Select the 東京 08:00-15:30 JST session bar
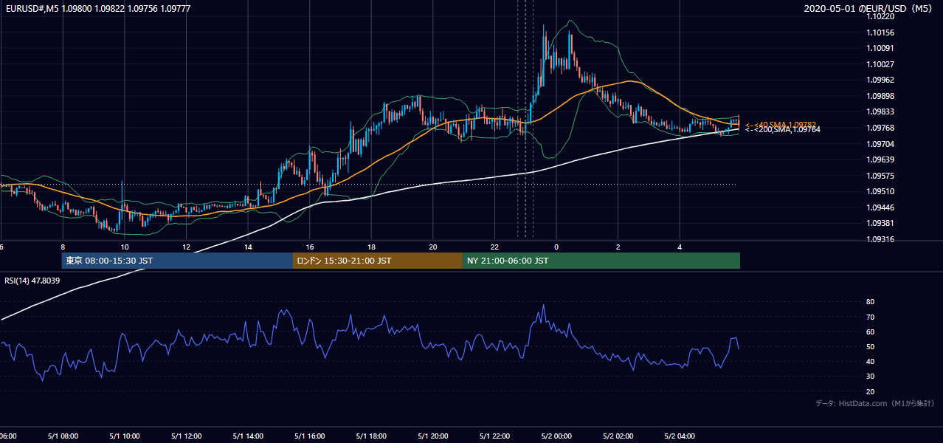The height and width of the screenshot is (443, 943). [x=177, y=261]
